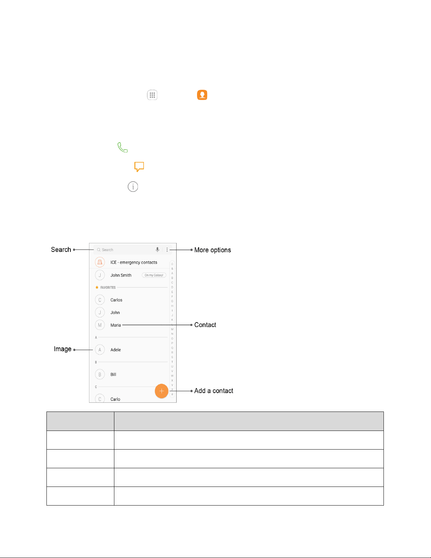Jump to letter W in alphabet index

click(x=172, y=376)
